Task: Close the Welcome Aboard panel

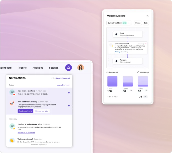Action: pyautogui.click(x=148, y=16)
